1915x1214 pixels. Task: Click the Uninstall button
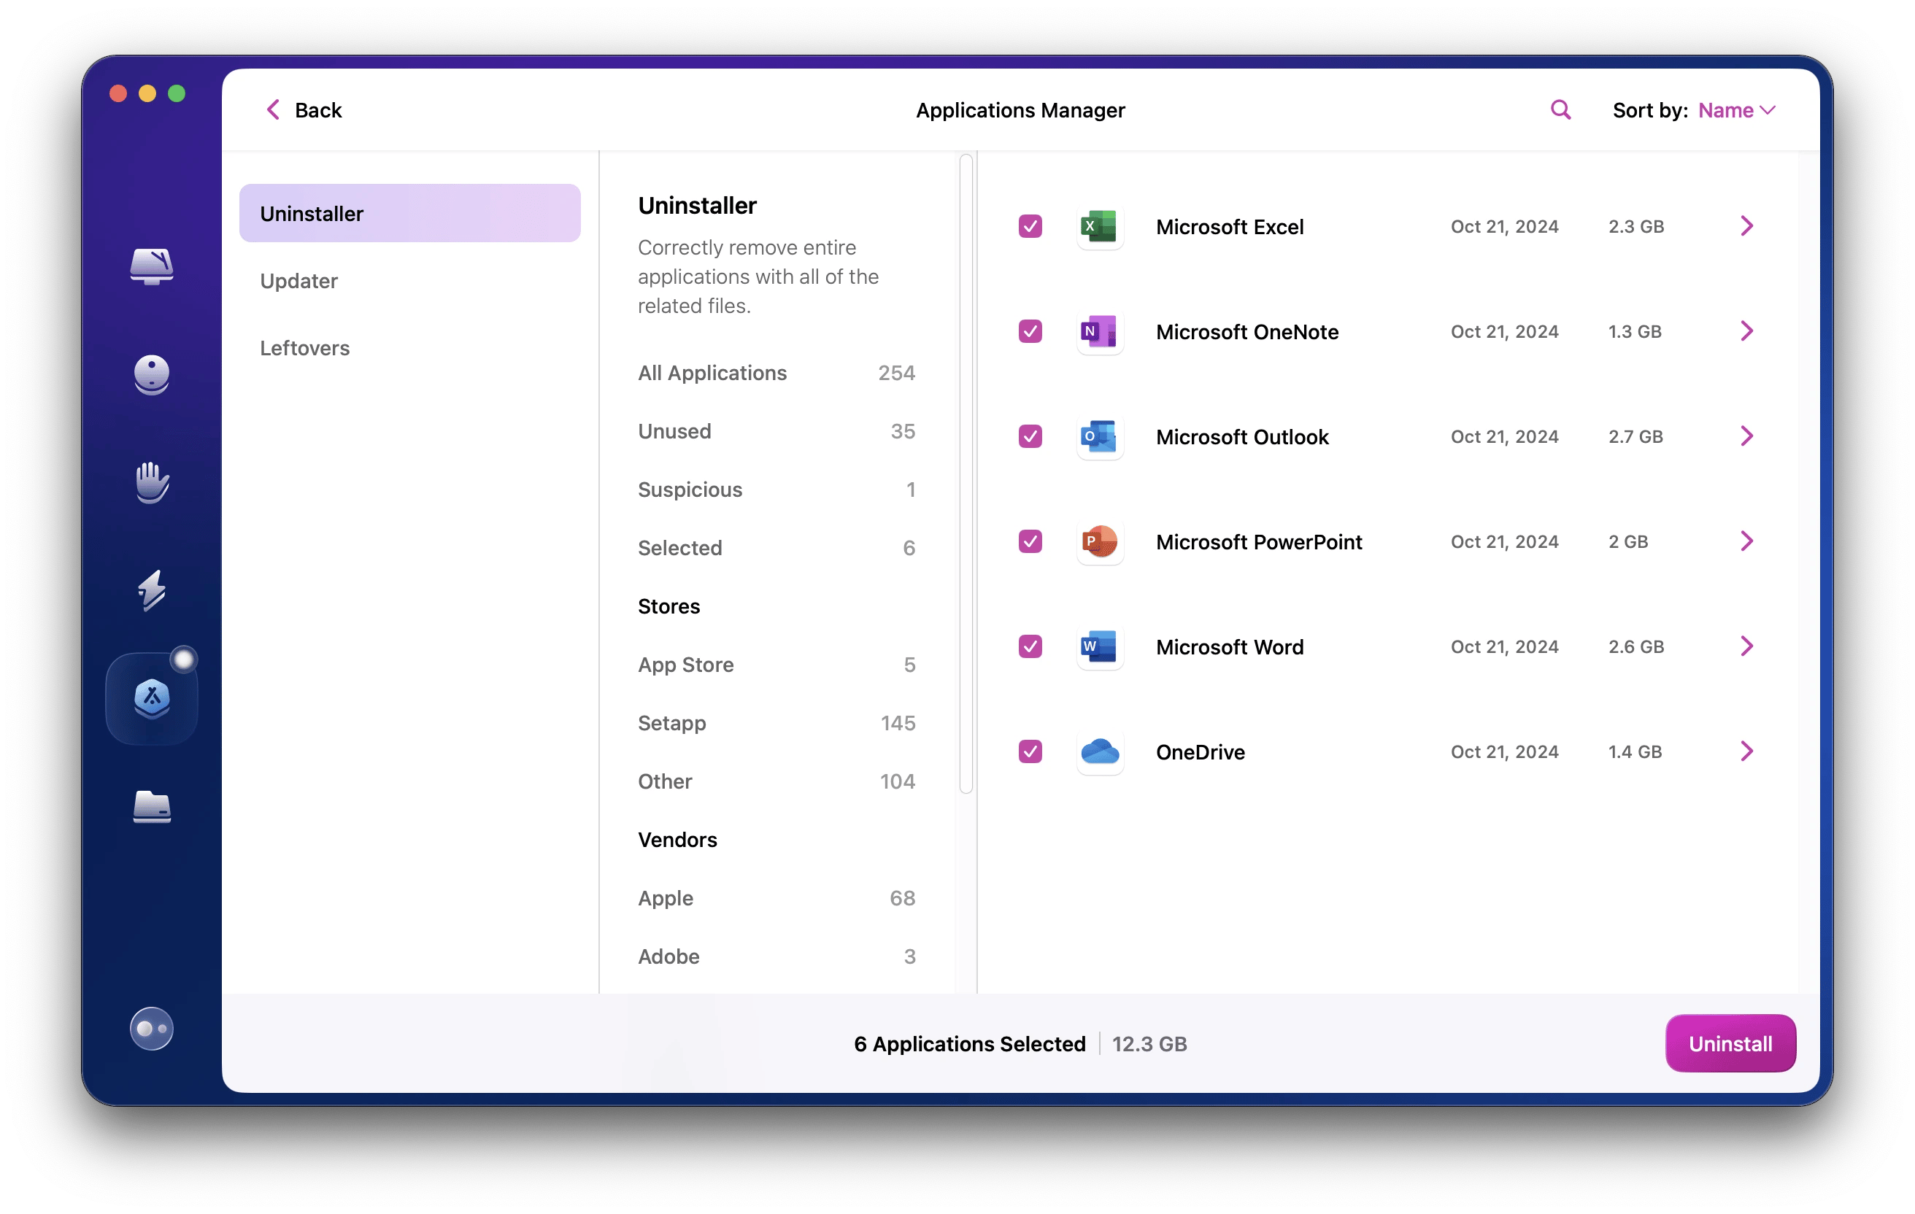[1730, 1043]
